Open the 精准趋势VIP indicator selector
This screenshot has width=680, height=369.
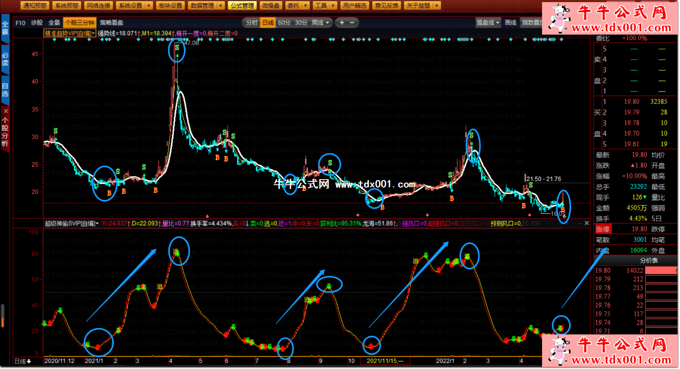[70, 33]
